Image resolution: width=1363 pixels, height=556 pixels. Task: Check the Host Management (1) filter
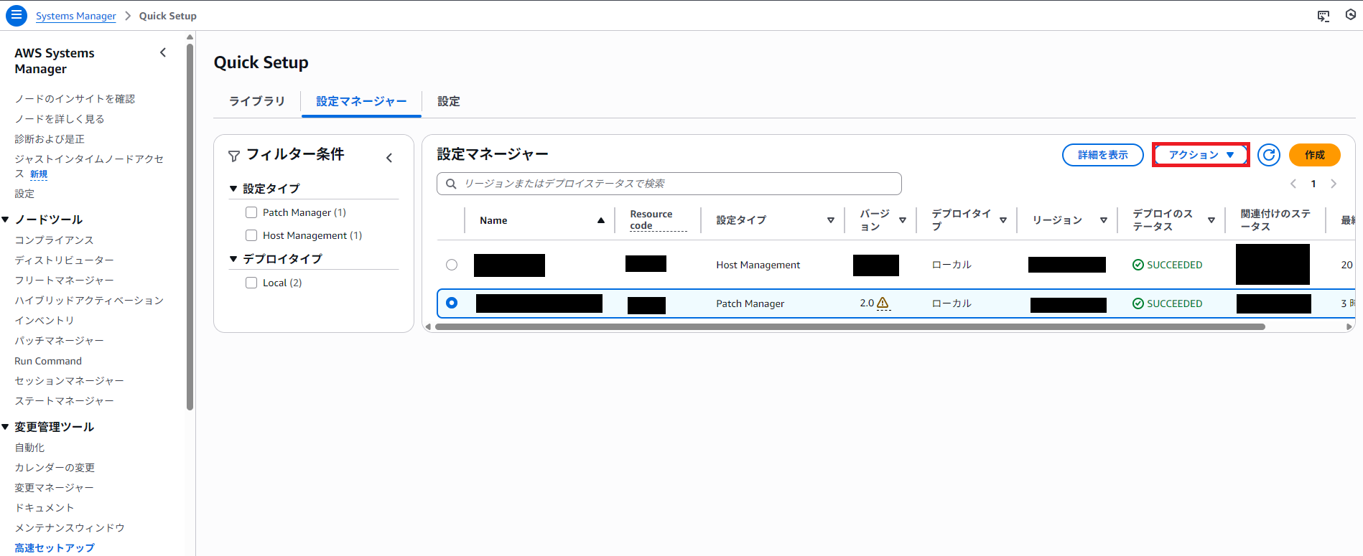click(x=251, y=235)
